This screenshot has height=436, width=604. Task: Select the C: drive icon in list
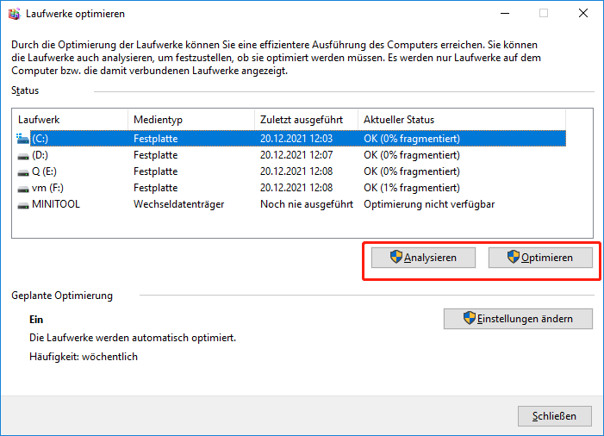pyautogui.click(x=22, y=138)
